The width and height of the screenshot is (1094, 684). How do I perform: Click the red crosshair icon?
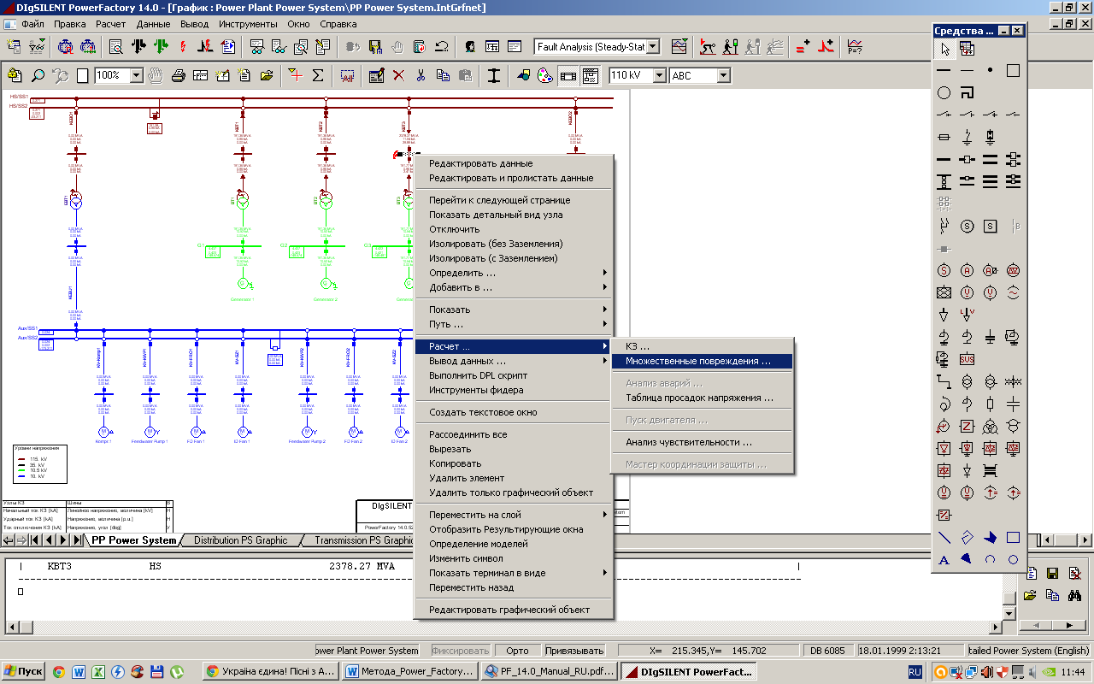[296, 75]
